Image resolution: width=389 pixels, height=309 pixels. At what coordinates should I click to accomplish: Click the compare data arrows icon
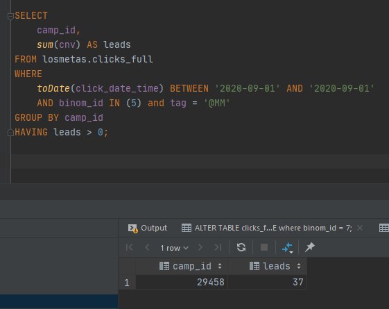click(288, 248)
